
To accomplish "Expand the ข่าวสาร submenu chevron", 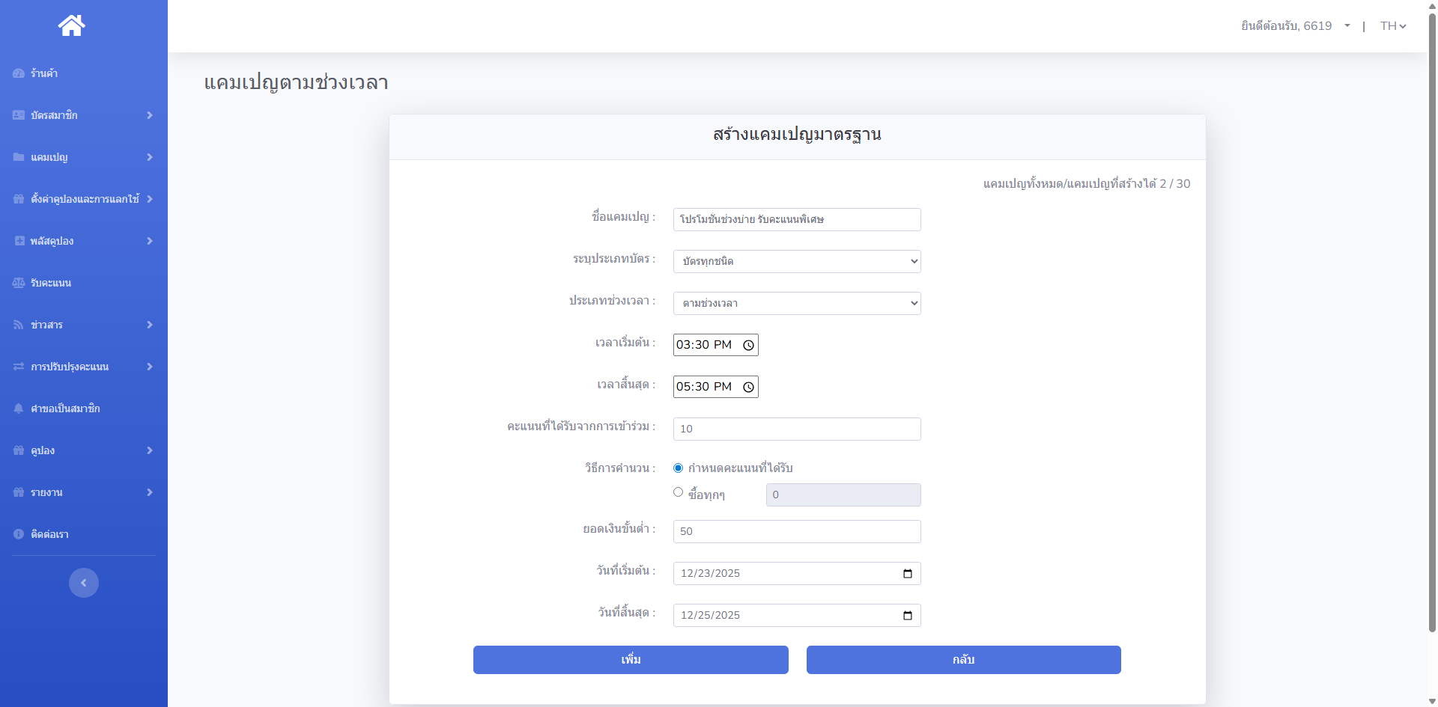I will point(150,325).
